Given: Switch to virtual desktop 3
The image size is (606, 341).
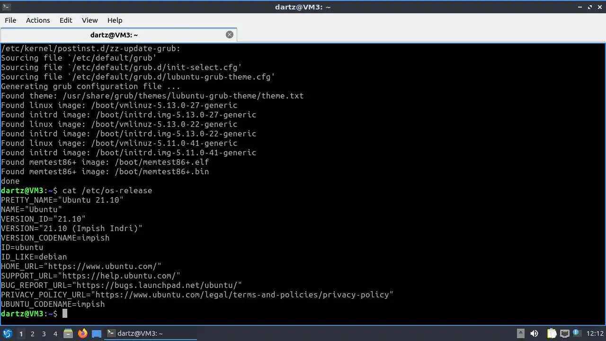Looking at the screenshot, I should [44, 334].
